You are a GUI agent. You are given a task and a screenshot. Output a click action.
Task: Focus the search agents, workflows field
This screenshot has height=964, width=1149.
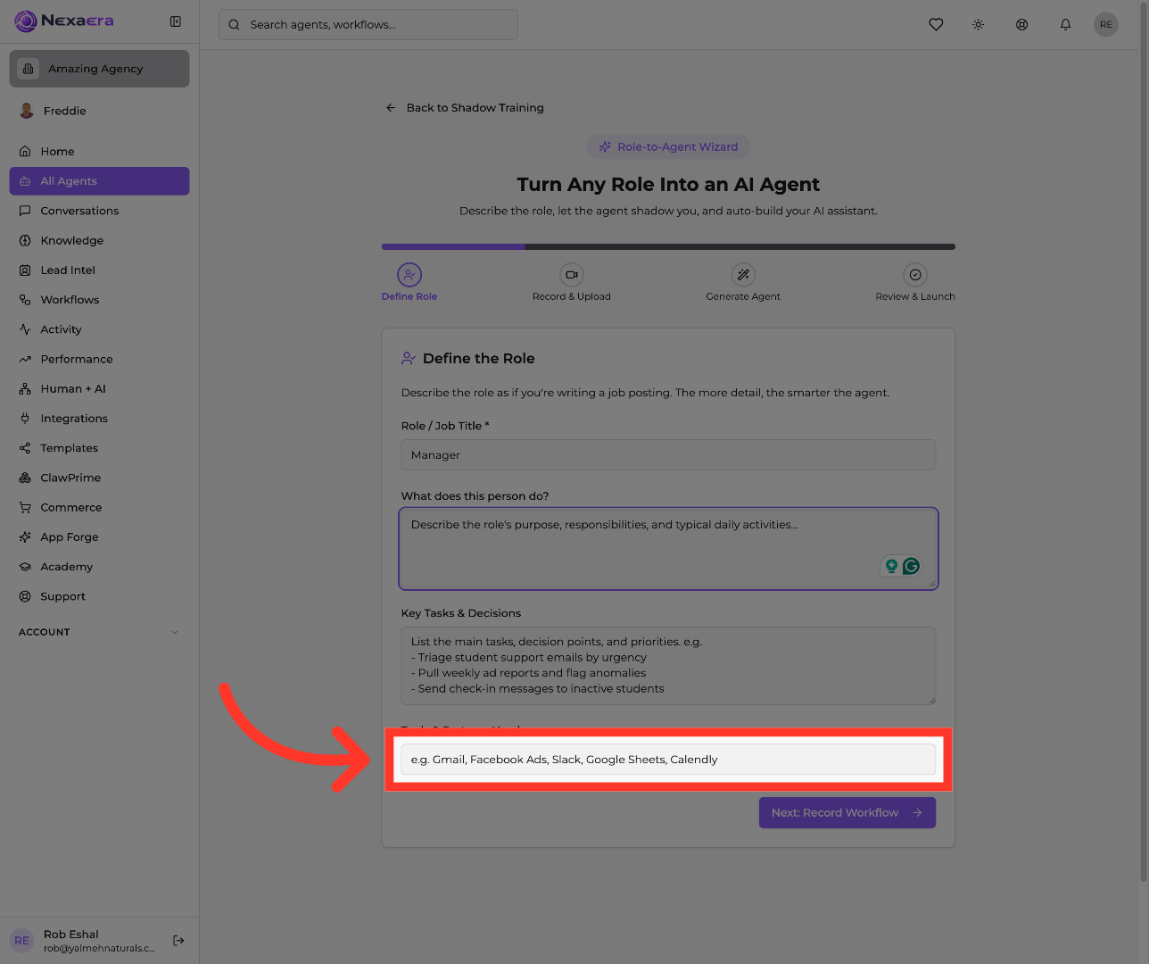pyautogui.click(x=368, y=25)
